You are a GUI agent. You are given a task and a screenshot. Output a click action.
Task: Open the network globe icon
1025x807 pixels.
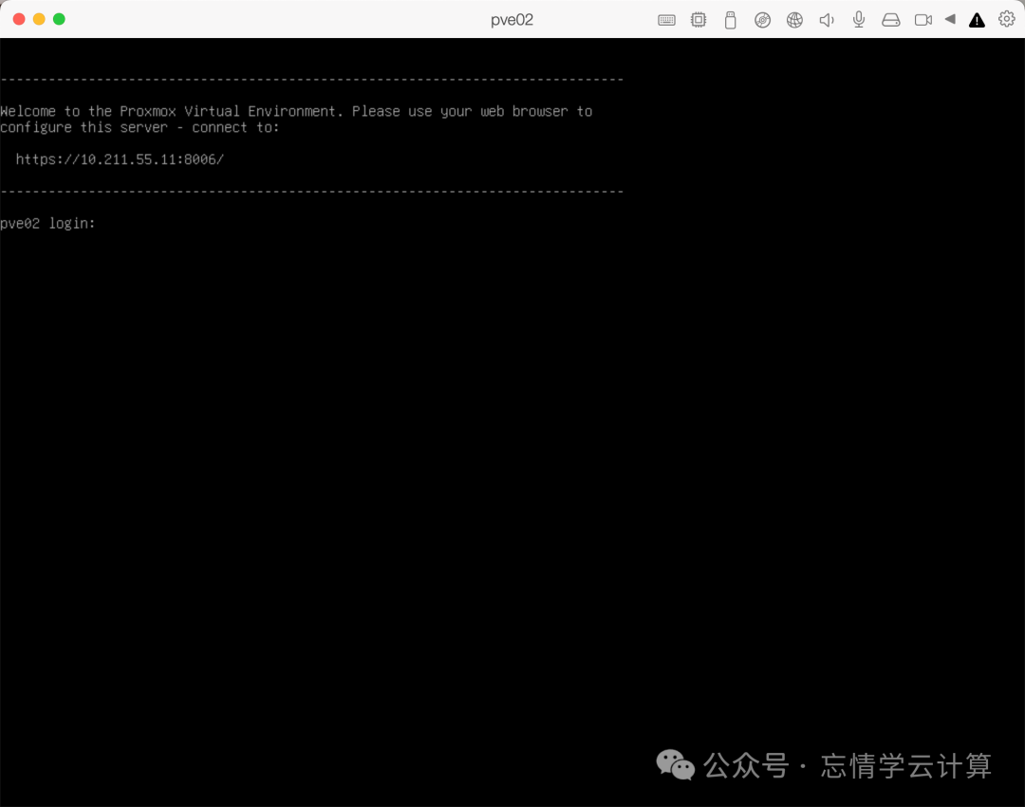794,20
